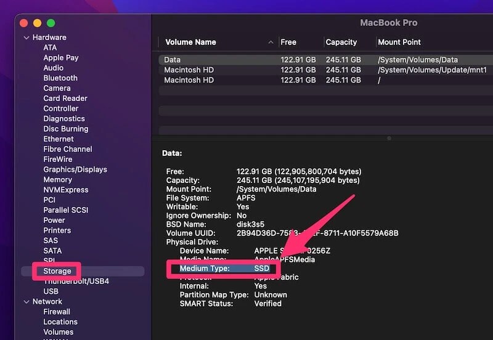Open the USB section
The width and height of the screenshot is (493, 340).
pyautogui.click(x=51, y=291)
